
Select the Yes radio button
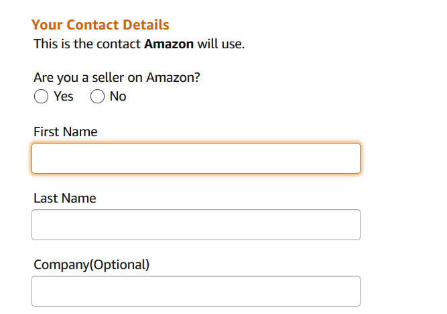tap(41, 96)
